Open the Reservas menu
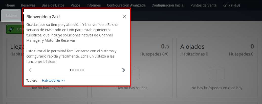 click(28, 5)
